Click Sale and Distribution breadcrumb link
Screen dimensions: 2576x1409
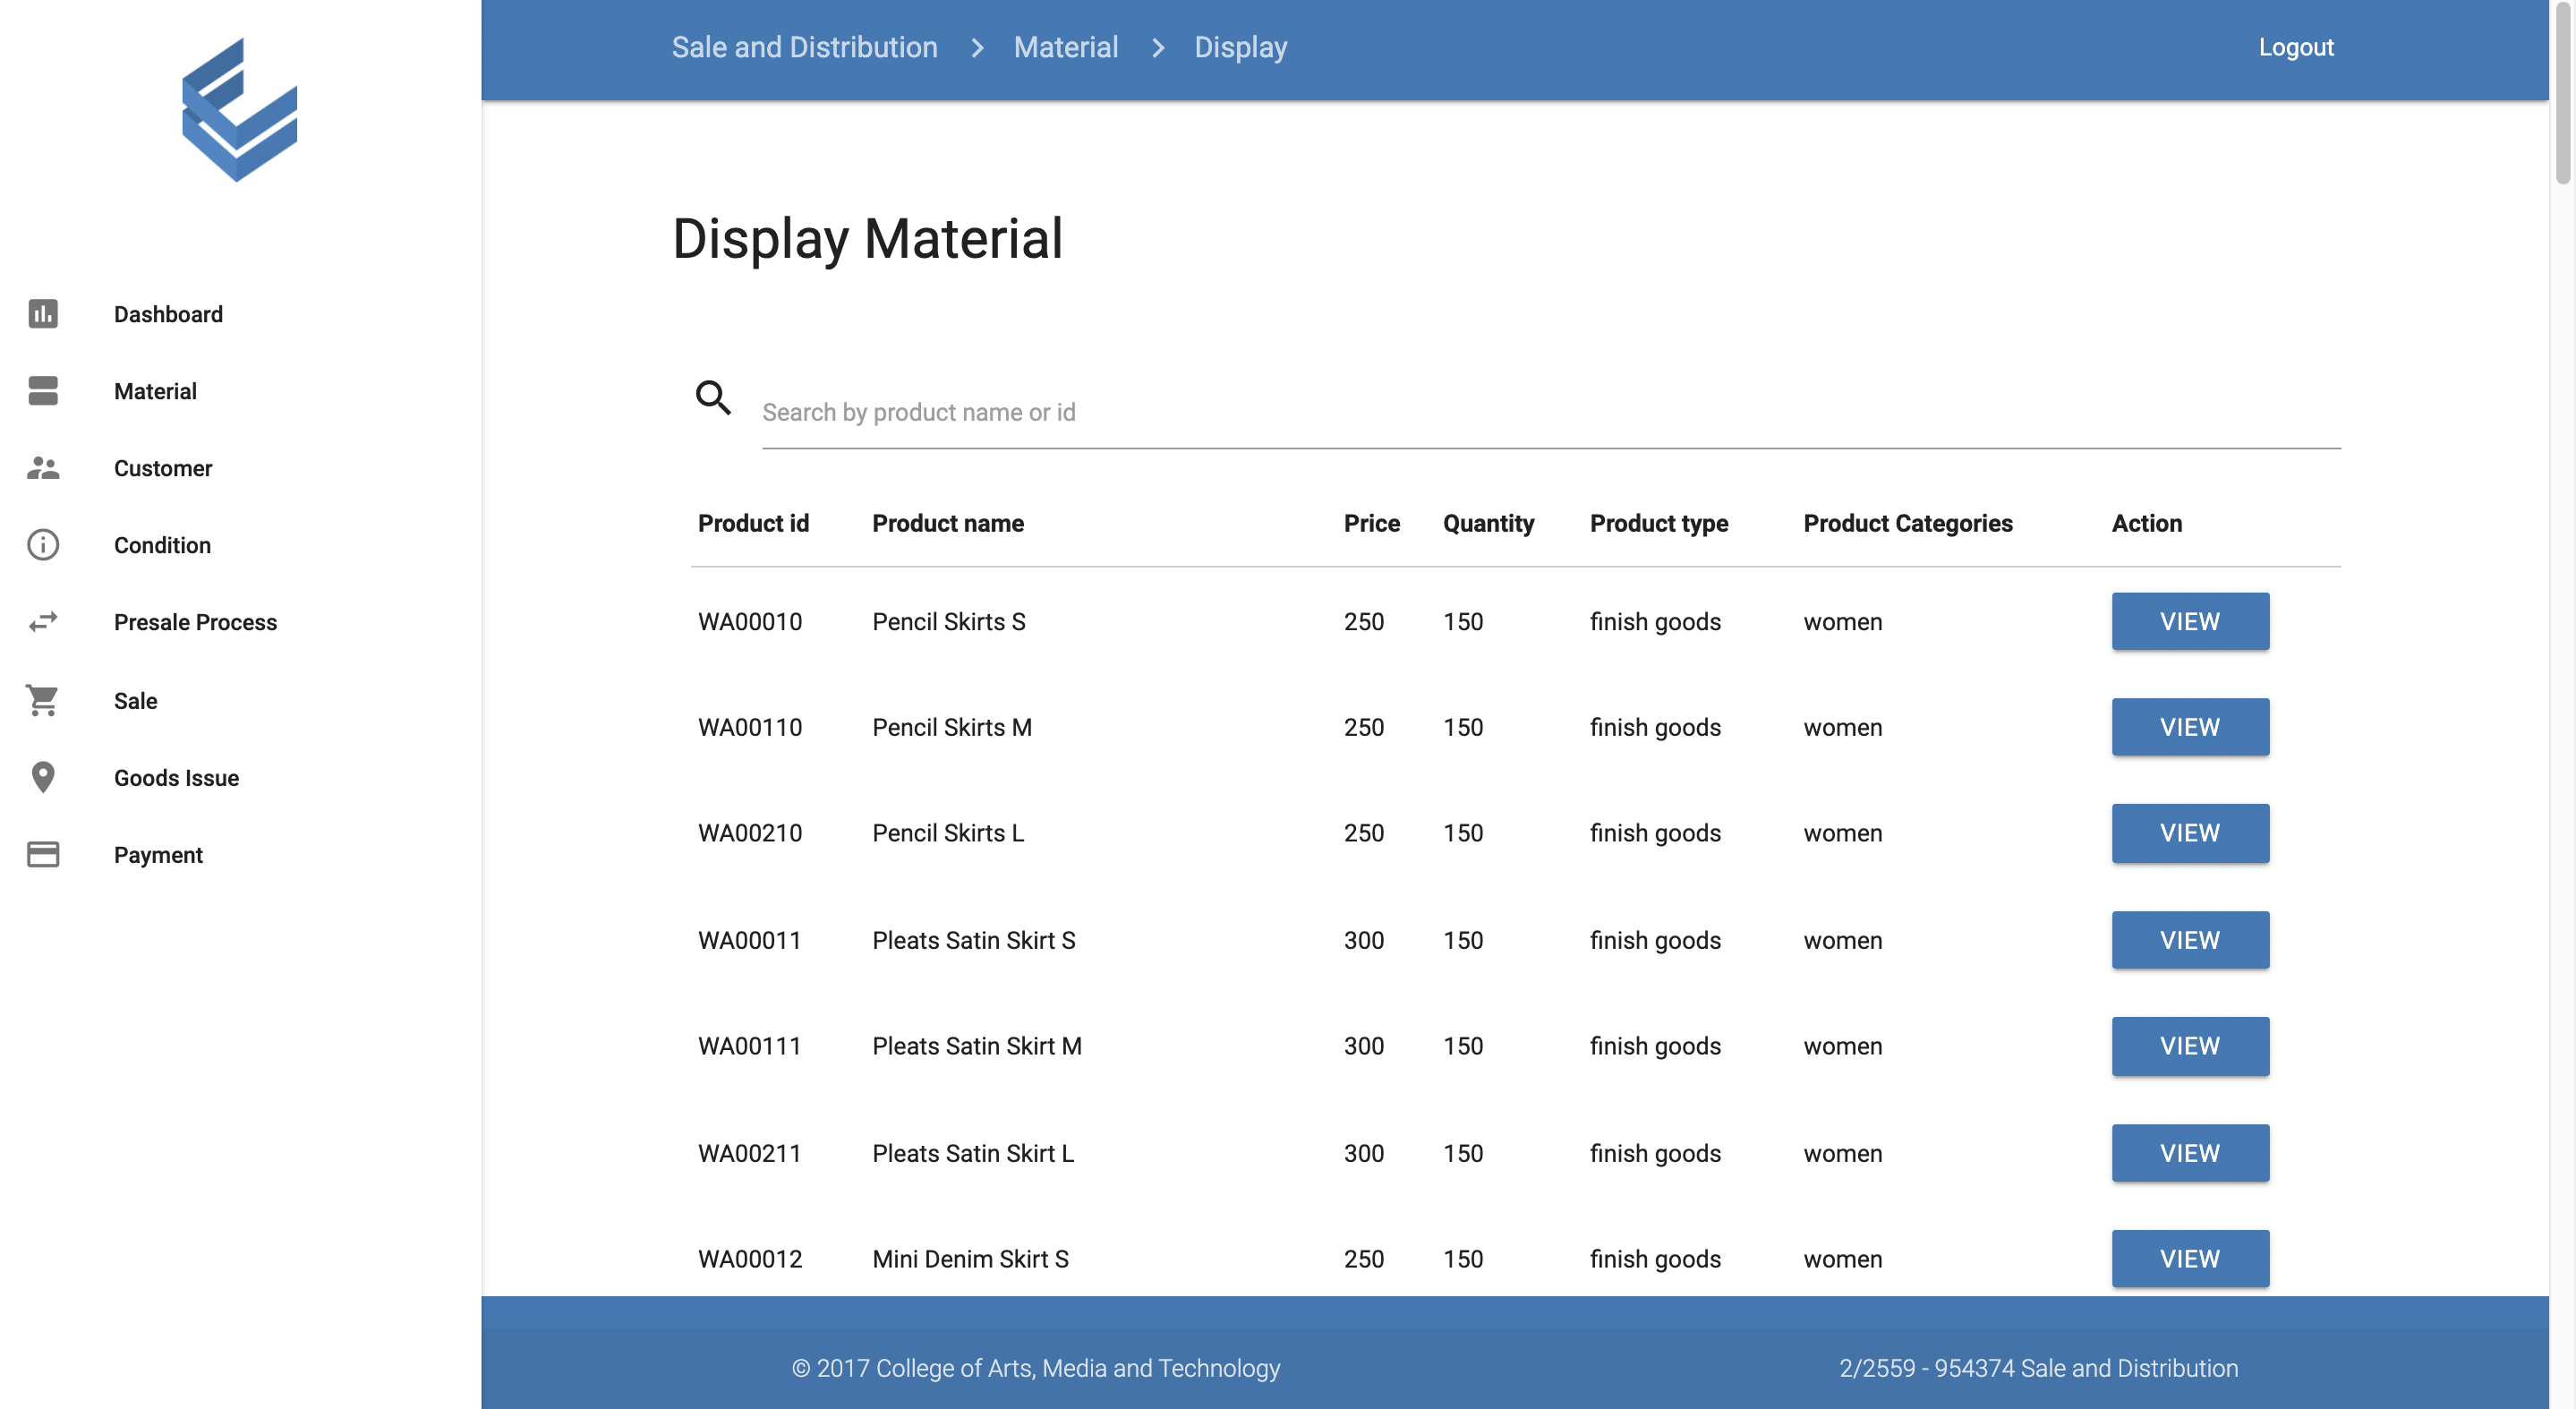(x=804, y=47)
